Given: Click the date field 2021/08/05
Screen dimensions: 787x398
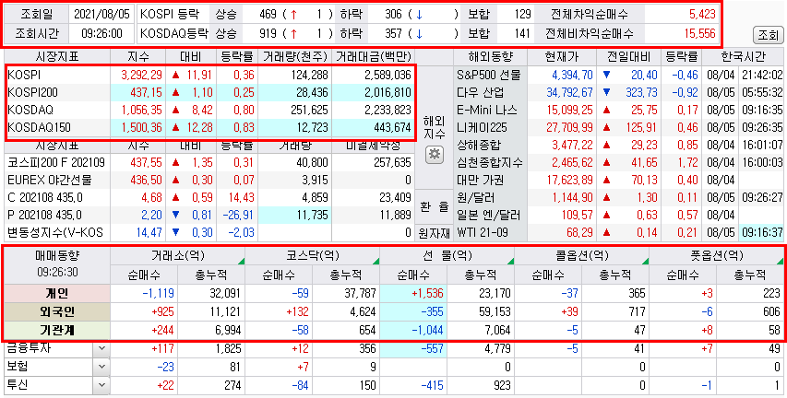Looking at the screenshot, I should [x=101, y=14].
